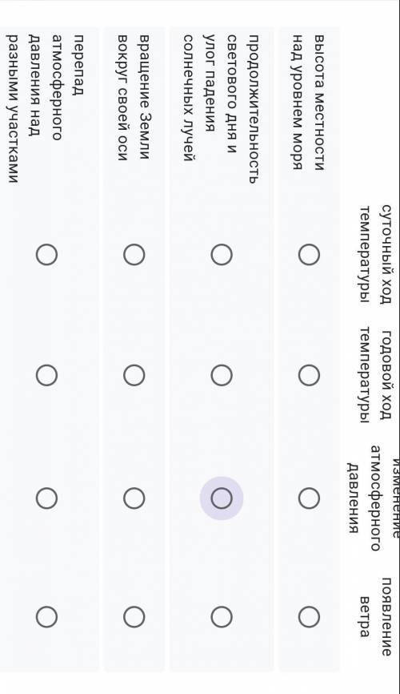Choose 'атмосферного давления' radio for 'высота местности' row
This screenshot has width=400, height=694.
[x=309, y=498]
